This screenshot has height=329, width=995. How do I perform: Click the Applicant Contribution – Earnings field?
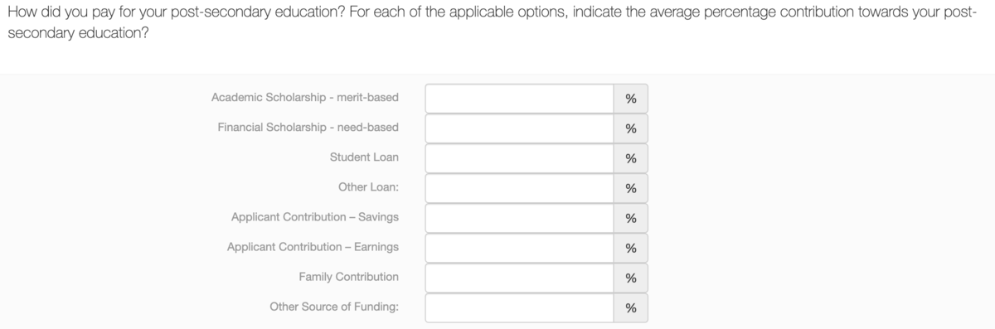[520, 248]
